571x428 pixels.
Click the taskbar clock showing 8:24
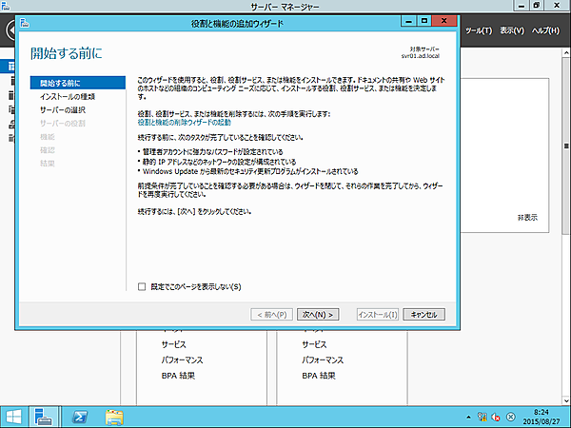coord(541,418)
